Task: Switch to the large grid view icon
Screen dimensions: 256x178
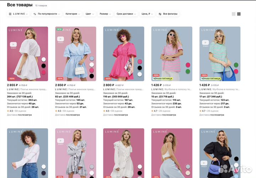Action: (x=234, y=14)
